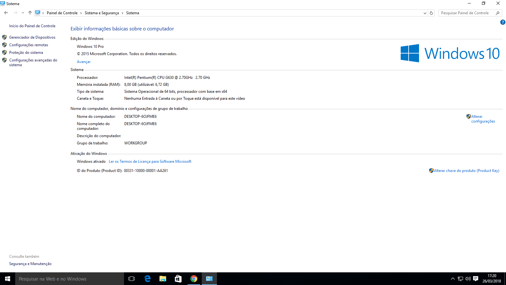
Task: Show hidden tray icons chevron
Action: pos(453,279)
